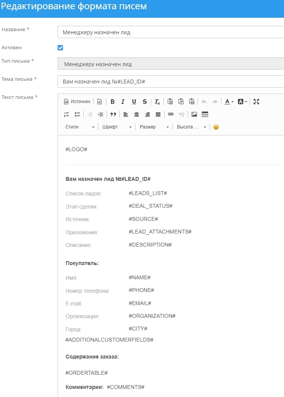Click the Название input field
The height and width of the screenshot is (397, 284).
point(171,32)
